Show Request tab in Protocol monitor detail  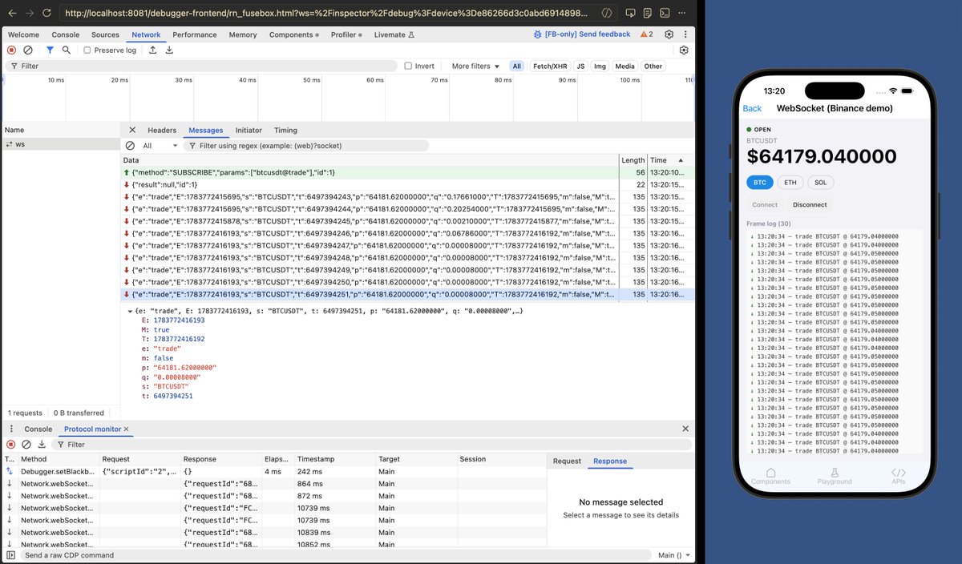point(567,461)
